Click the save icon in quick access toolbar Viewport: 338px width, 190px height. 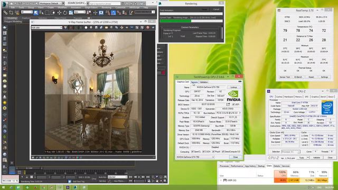point(20,4)
